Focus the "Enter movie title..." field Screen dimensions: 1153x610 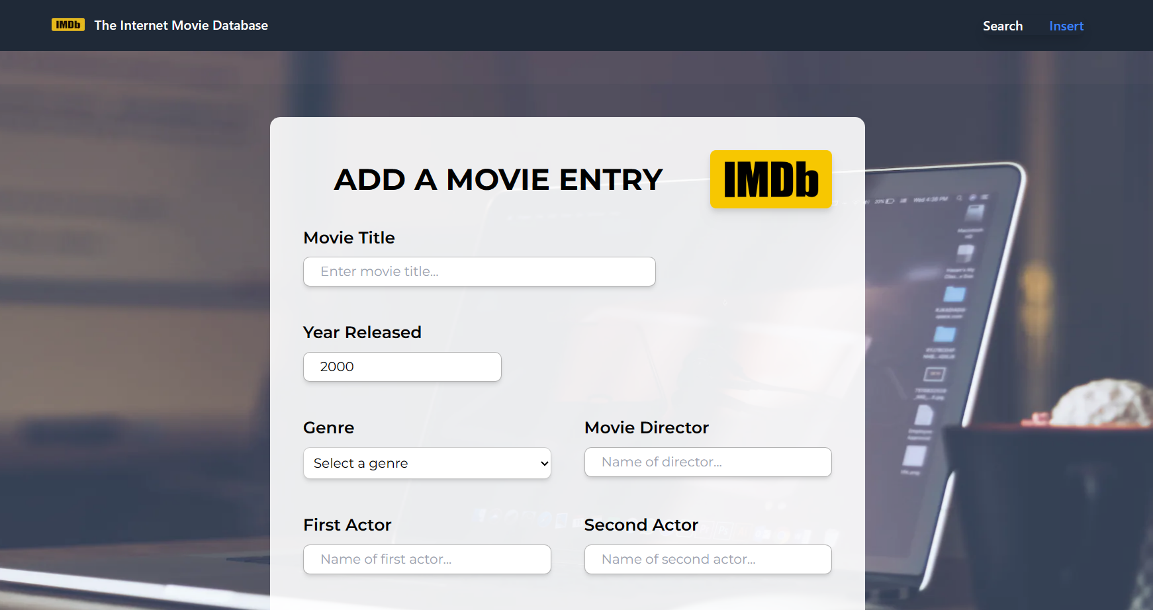479,272
